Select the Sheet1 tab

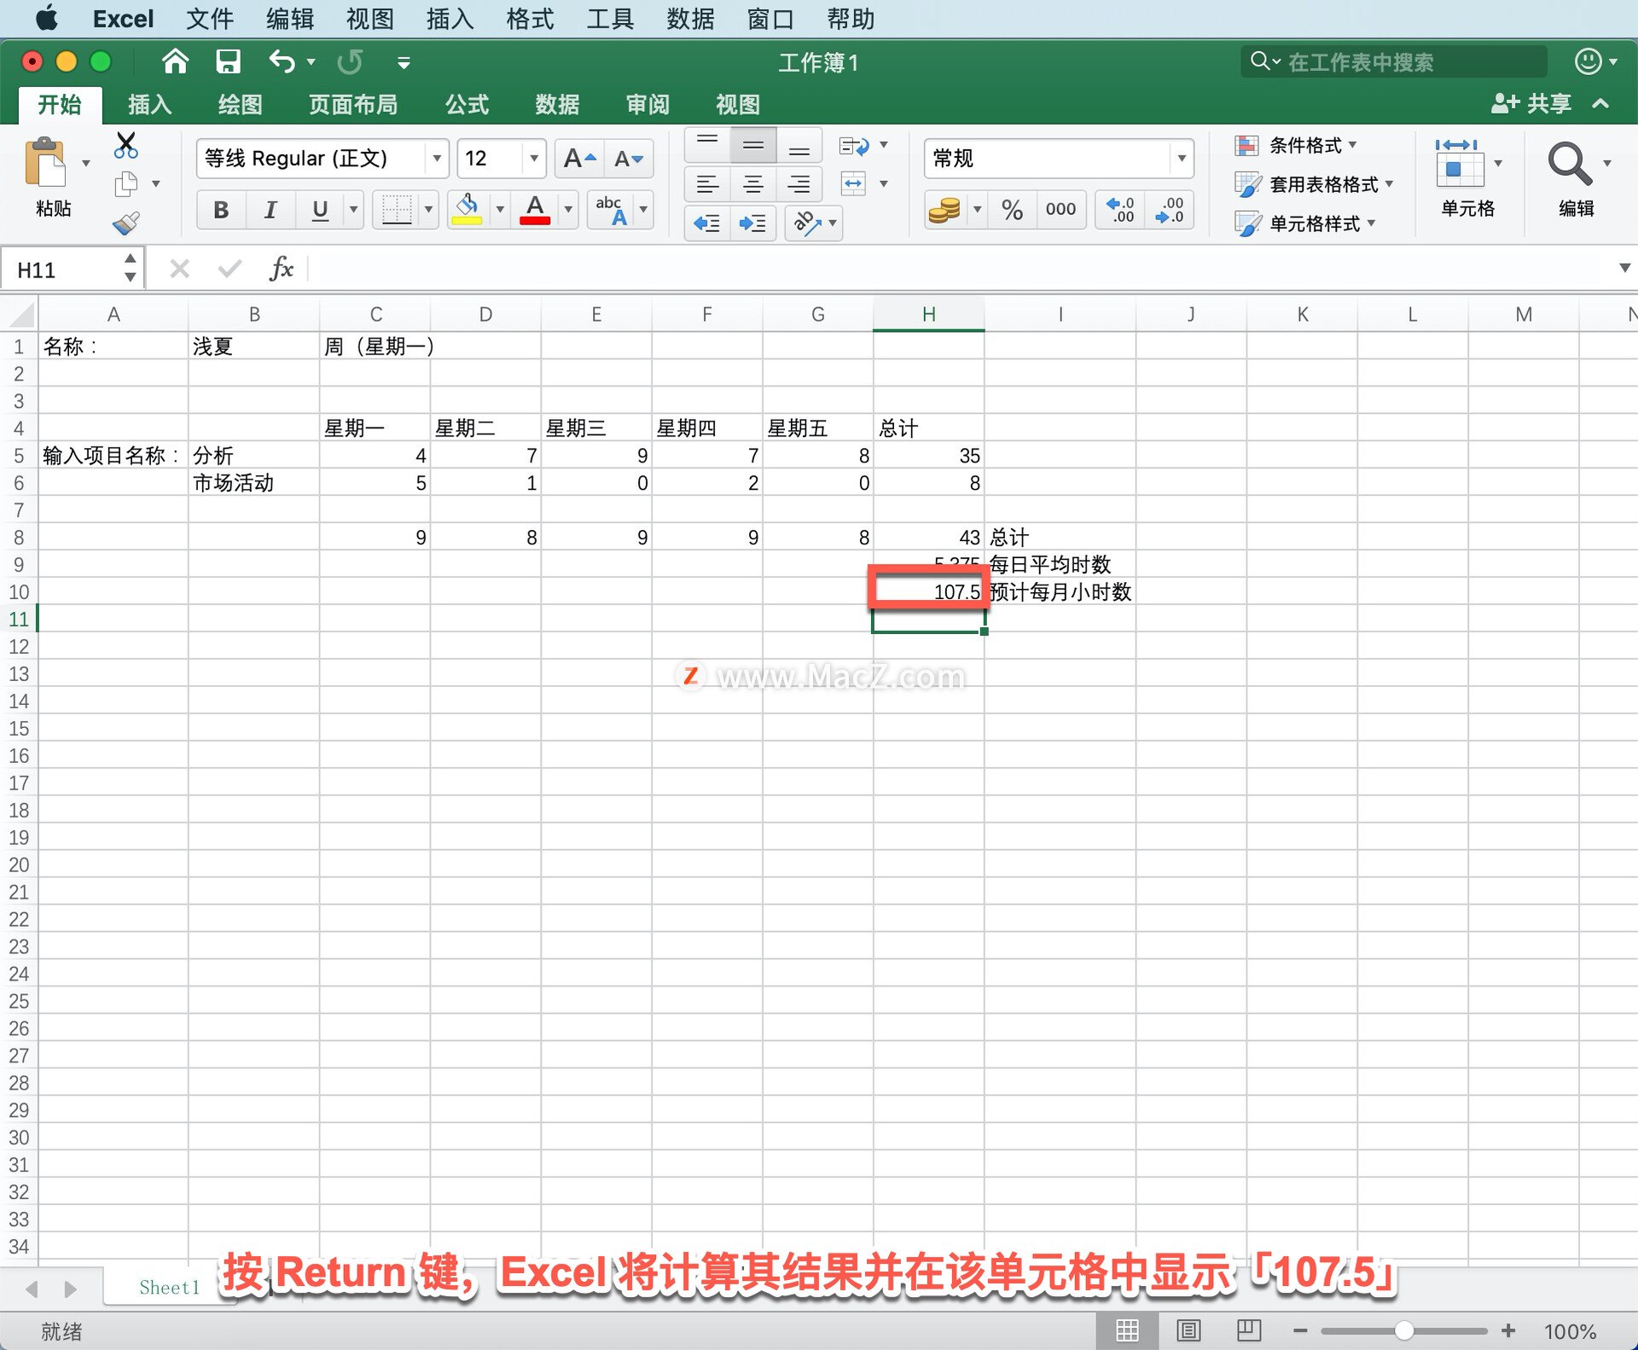(169, 1287)
